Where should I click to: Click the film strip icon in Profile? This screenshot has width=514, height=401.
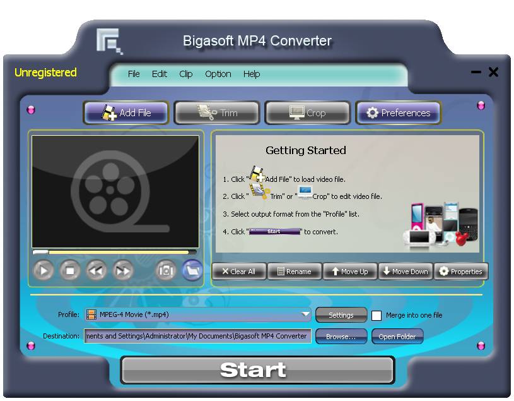coord(91,314)
